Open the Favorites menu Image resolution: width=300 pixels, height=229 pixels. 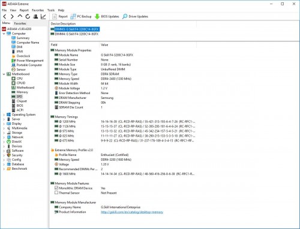tap(38, 10)
